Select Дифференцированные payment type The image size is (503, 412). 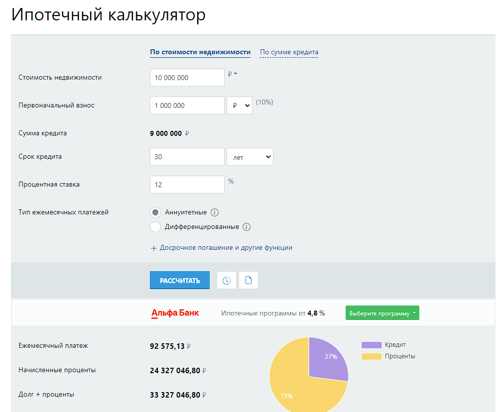[x=155, y=227]
